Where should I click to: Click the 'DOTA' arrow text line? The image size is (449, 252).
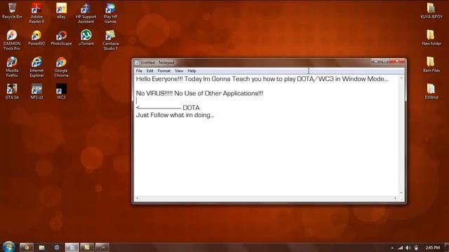click(168, 108)
